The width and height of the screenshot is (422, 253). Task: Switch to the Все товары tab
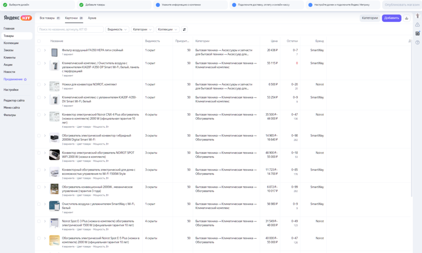(50, 18)
